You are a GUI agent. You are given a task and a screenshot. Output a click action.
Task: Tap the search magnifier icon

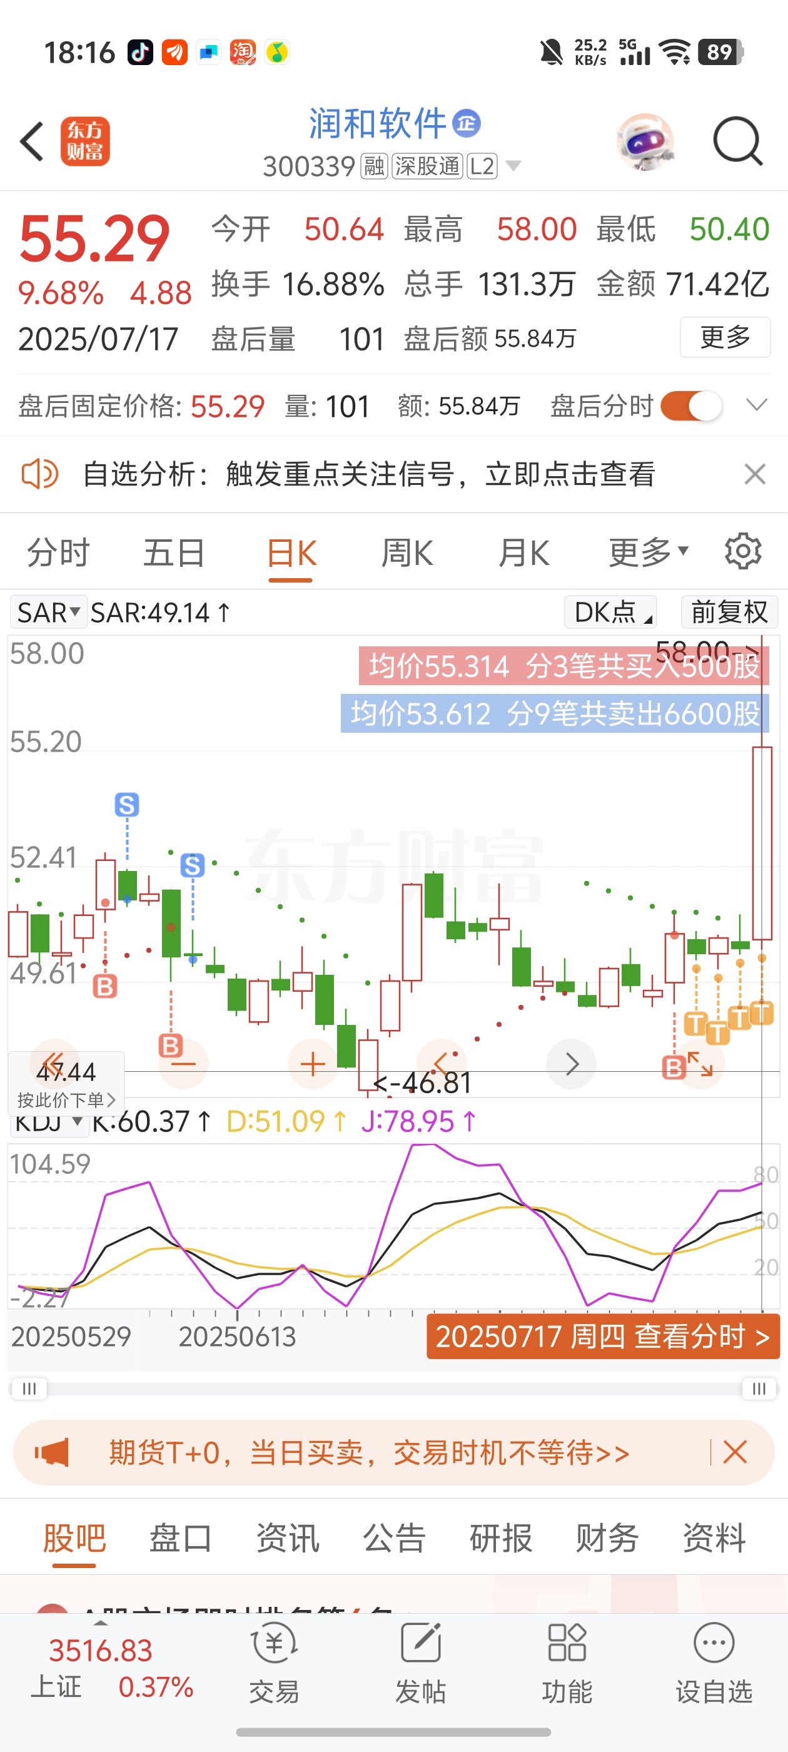point(738,141)
